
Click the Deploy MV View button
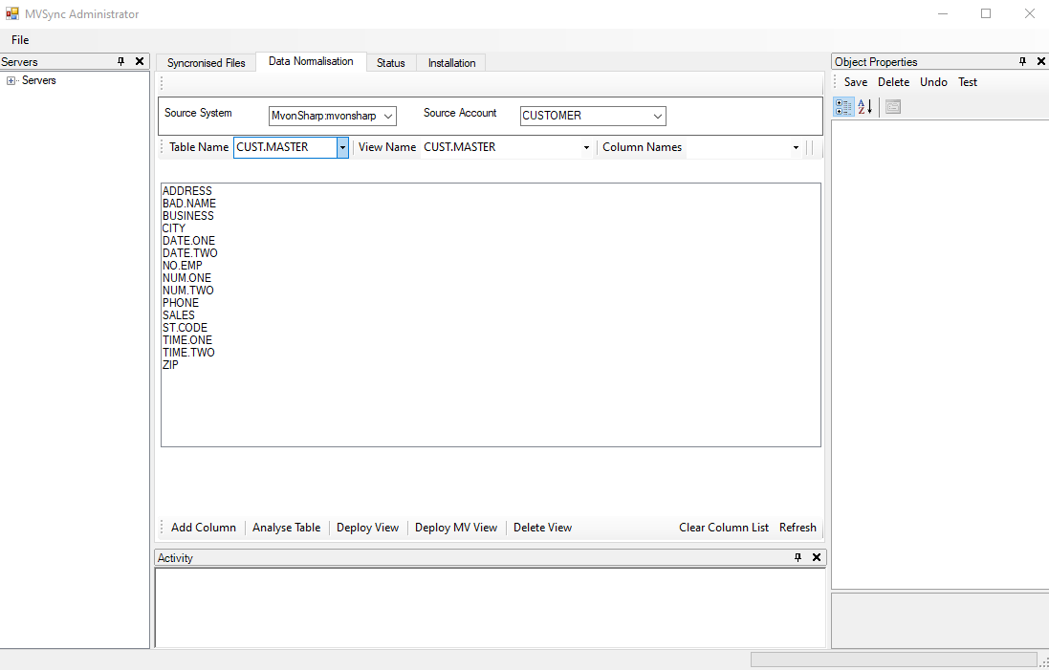pyautogui.click(x=456, y=528)
